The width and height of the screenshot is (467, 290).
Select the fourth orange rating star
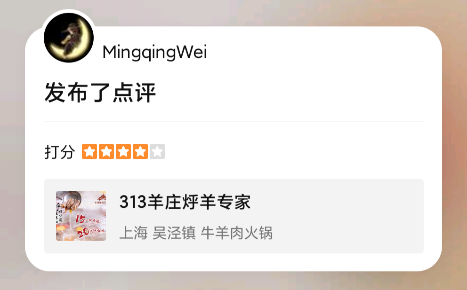point(140,151)
